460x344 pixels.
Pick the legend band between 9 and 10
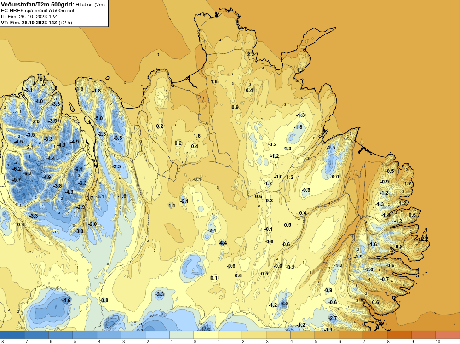pos(424,335)
